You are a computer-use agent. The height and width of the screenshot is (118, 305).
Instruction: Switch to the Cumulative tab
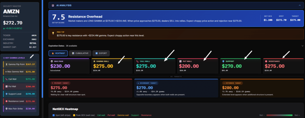tap(80, 53)
